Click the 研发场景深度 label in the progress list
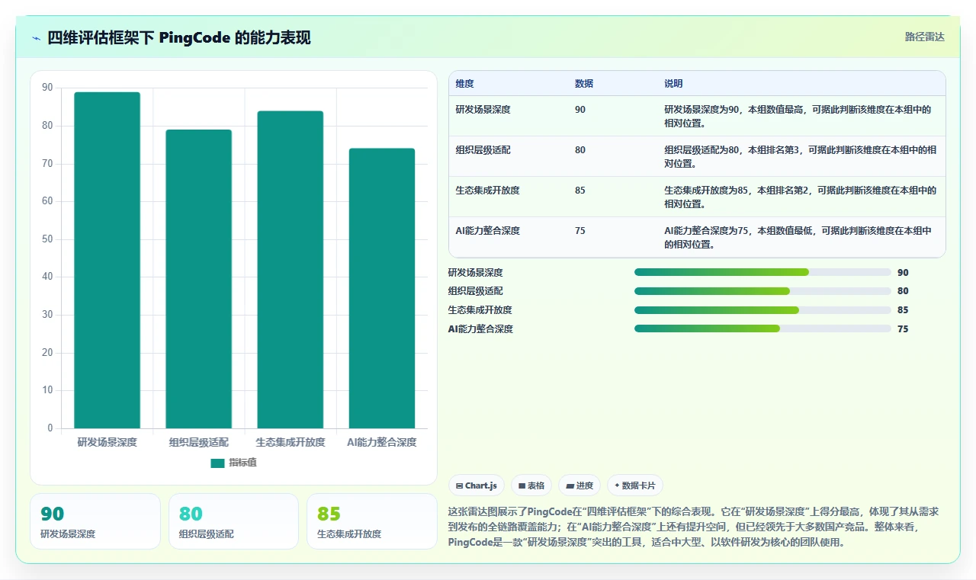The height and width of the screenshot is (580, 976). (x=476, y=272)
